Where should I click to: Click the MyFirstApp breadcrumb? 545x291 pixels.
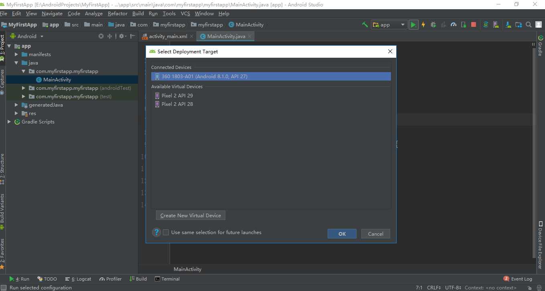click(x=19, y=24)
